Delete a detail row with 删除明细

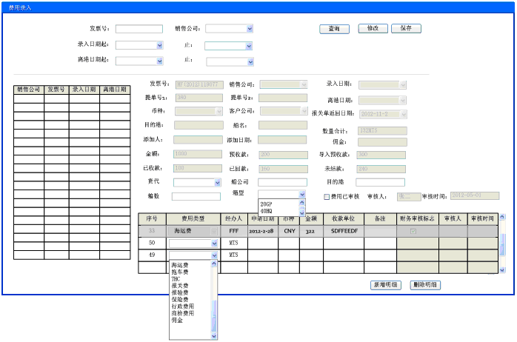425,285
